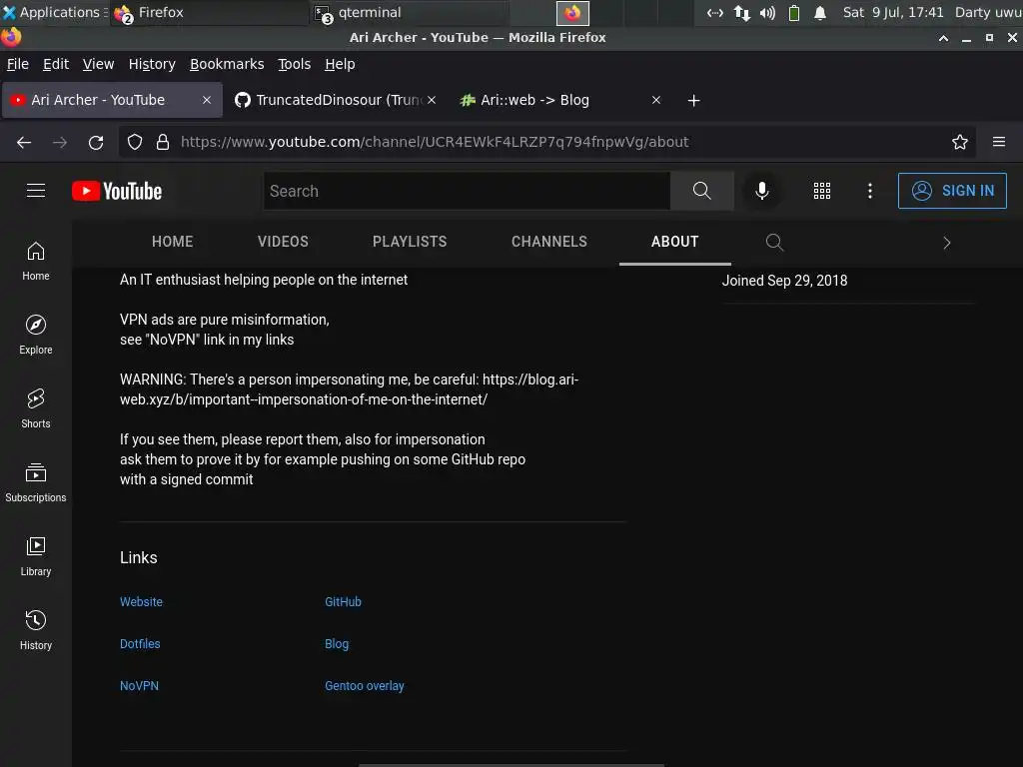The height and width of the screenshot is (767, 1023).
Task: Open the GitHub link
Action: pos(344,602)
